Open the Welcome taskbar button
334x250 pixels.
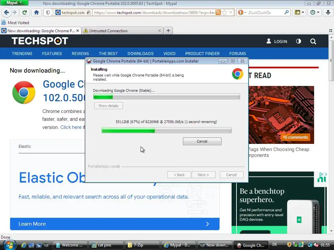pyautogui.click(x=70, y=245)
